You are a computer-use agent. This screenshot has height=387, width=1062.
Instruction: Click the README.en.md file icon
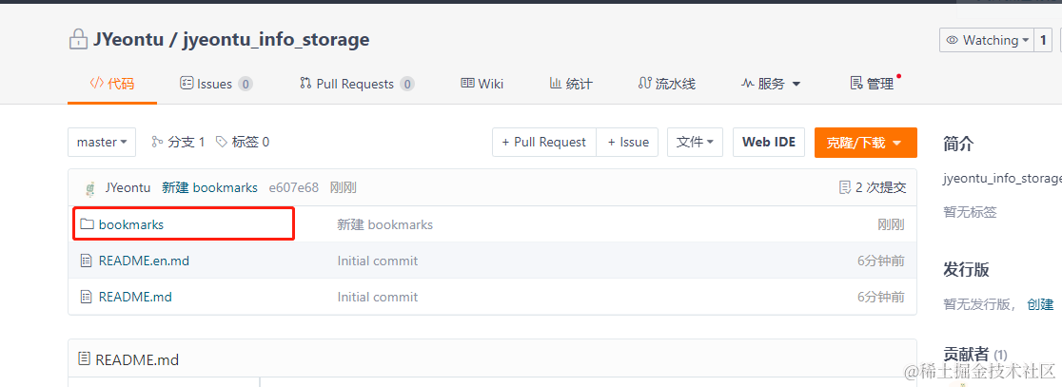(87, 261)
